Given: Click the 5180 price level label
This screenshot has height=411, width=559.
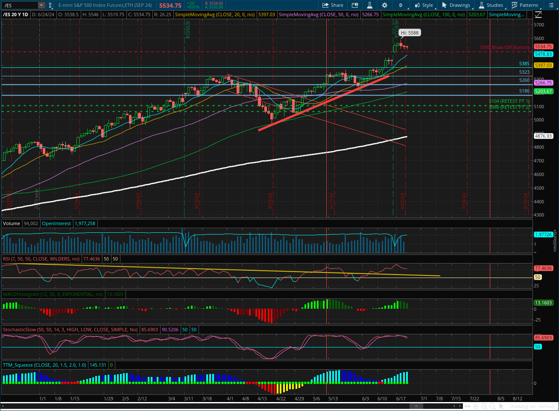Looking at the screenshot, I should [x=524, y=91].
